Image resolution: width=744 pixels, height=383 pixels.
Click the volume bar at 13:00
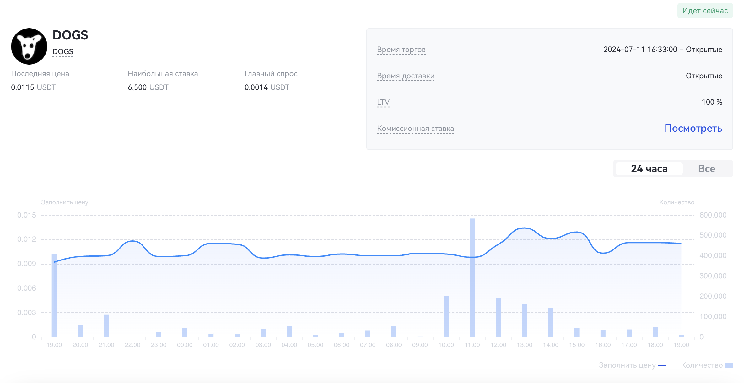click(x=525, y=320)
